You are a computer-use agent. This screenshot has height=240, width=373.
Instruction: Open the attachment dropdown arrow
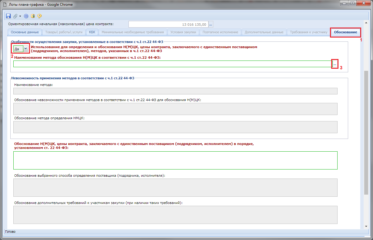pos(20,16)
